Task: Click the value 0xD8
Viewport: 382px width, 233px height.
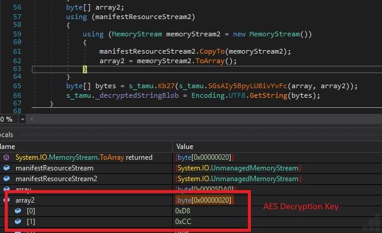Action: pos(183,211)
